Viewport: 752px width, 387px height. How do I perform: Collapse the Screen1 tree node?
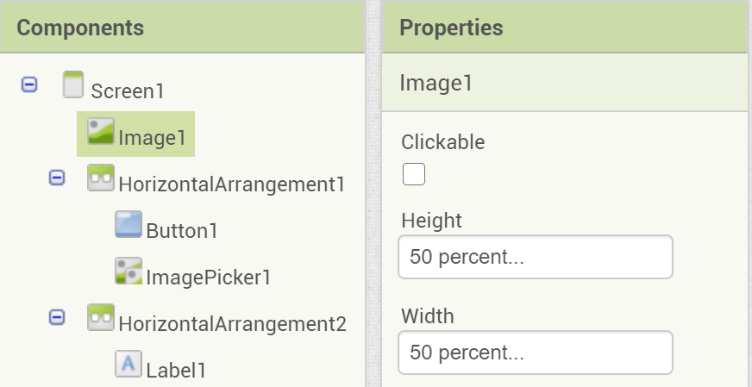(x=29, y=85)
